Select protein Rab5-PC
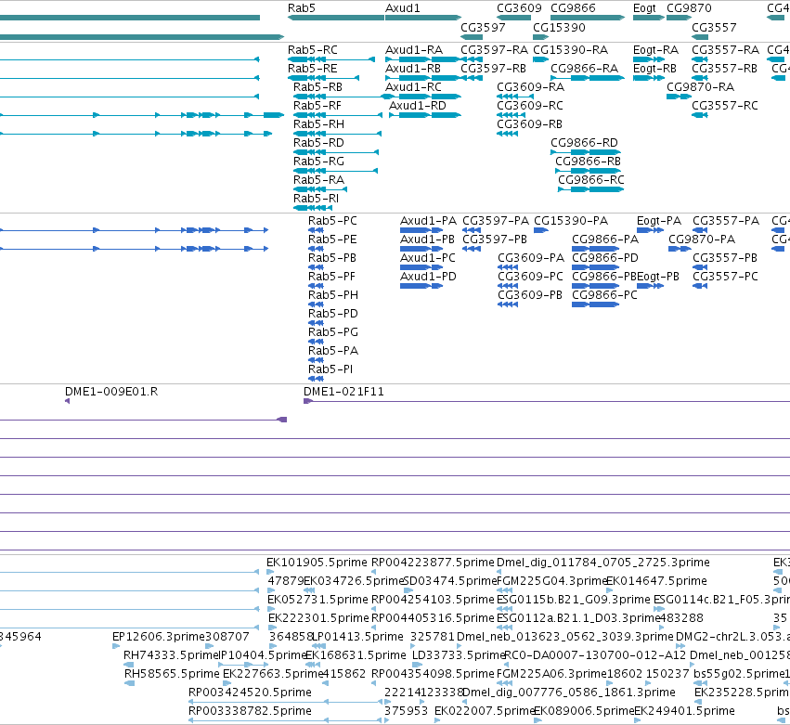This screenshot has width=790, height=725. [x=332, y=221]
